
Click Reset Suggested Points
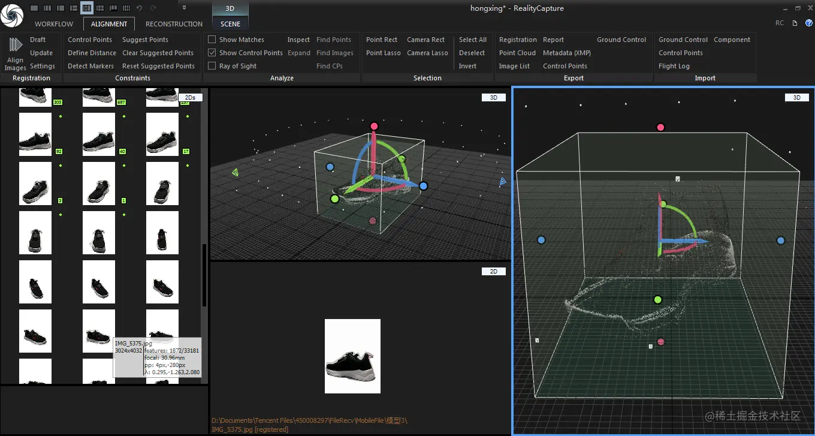[158, 66]
